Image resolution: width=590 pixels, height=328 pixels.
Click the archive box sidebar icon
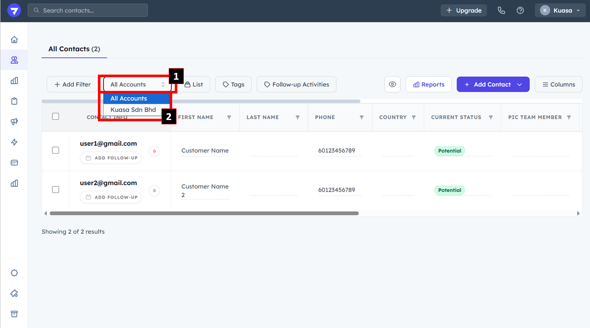coord(14,314)
